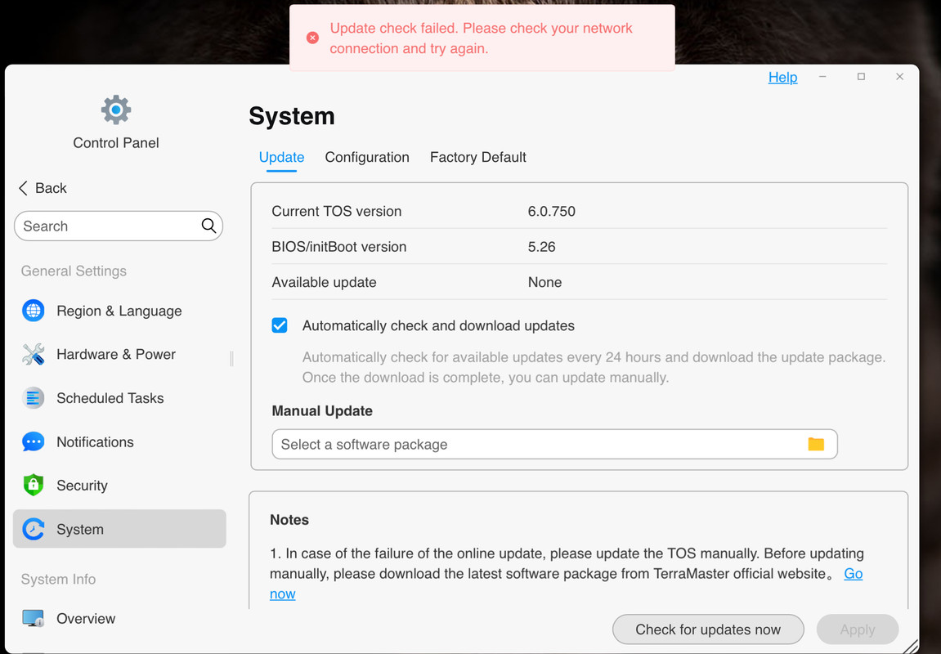Viewport: 941px width, 654px height.
Task: Click the red error icon in notification
Action: 312,38
